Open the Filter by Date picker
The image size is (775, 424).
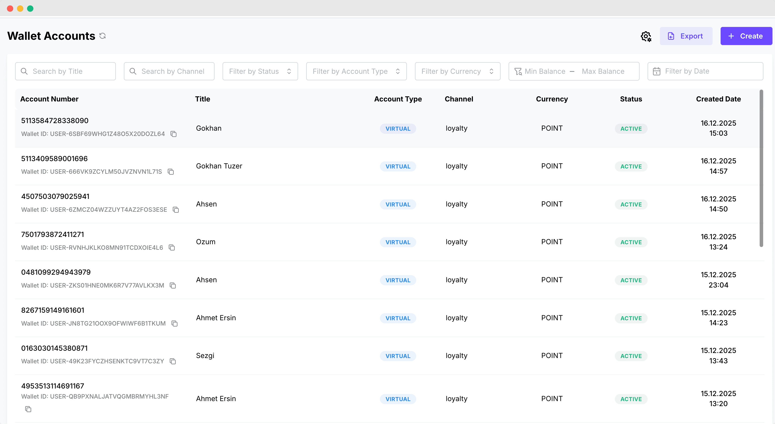click(705, 71)
